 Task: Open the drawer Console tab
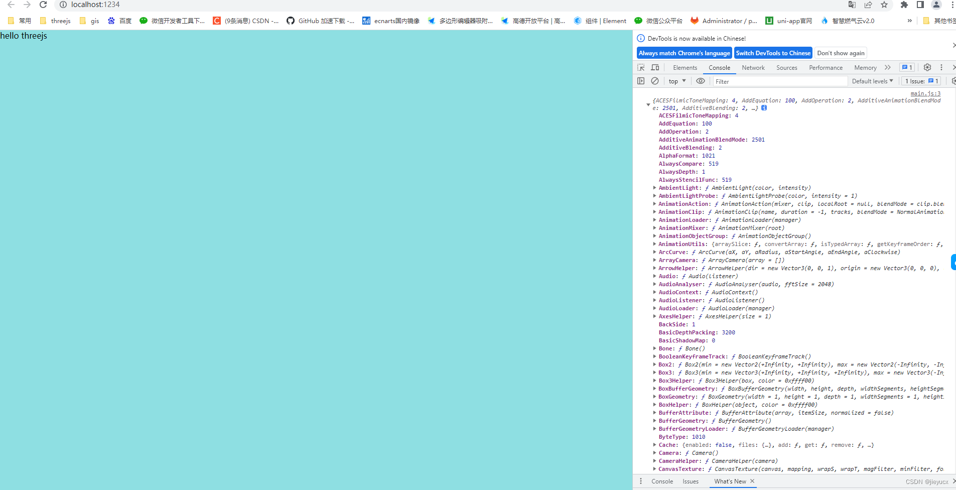click(x=662, y=481)
